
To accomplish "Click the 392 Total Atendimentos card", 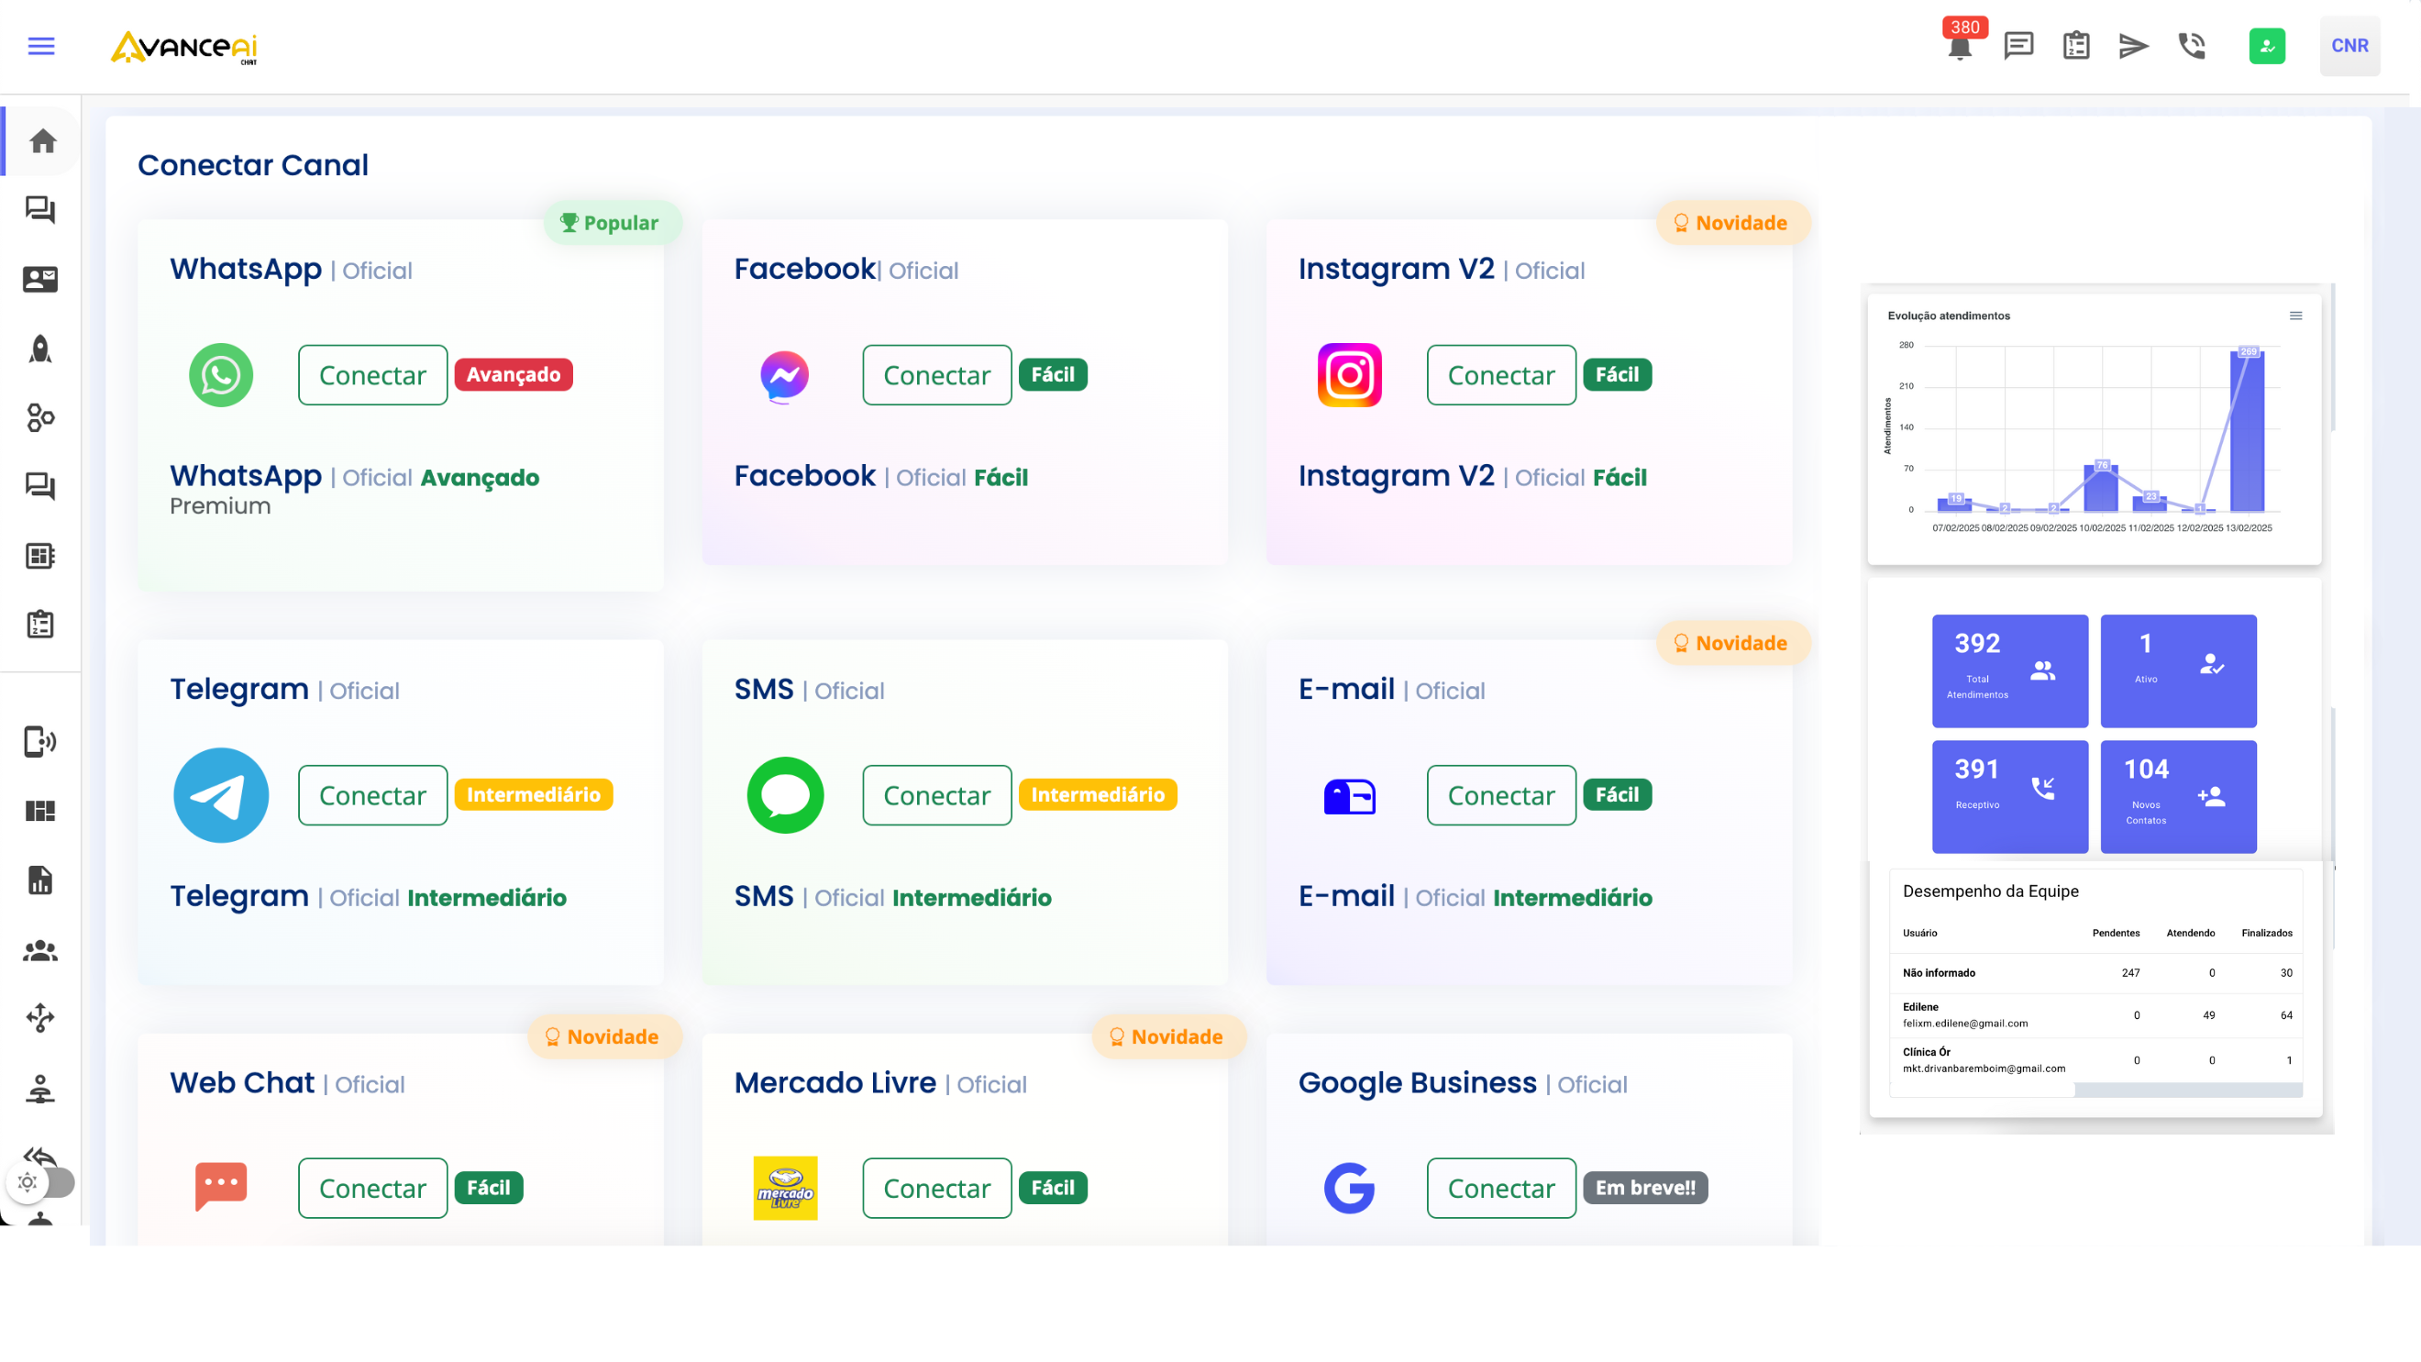I will (x=2009, y=670).
